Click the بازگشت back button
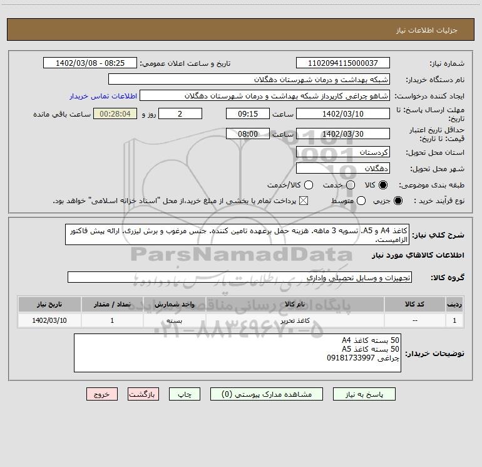This screenshot has height=467, width=482. point(143,394)
